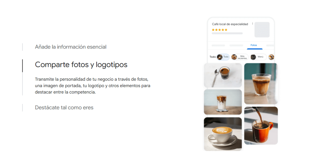Expand 'Añade la información esencial' section
This screenshot has width=312, height=163.
pos(71,47)
